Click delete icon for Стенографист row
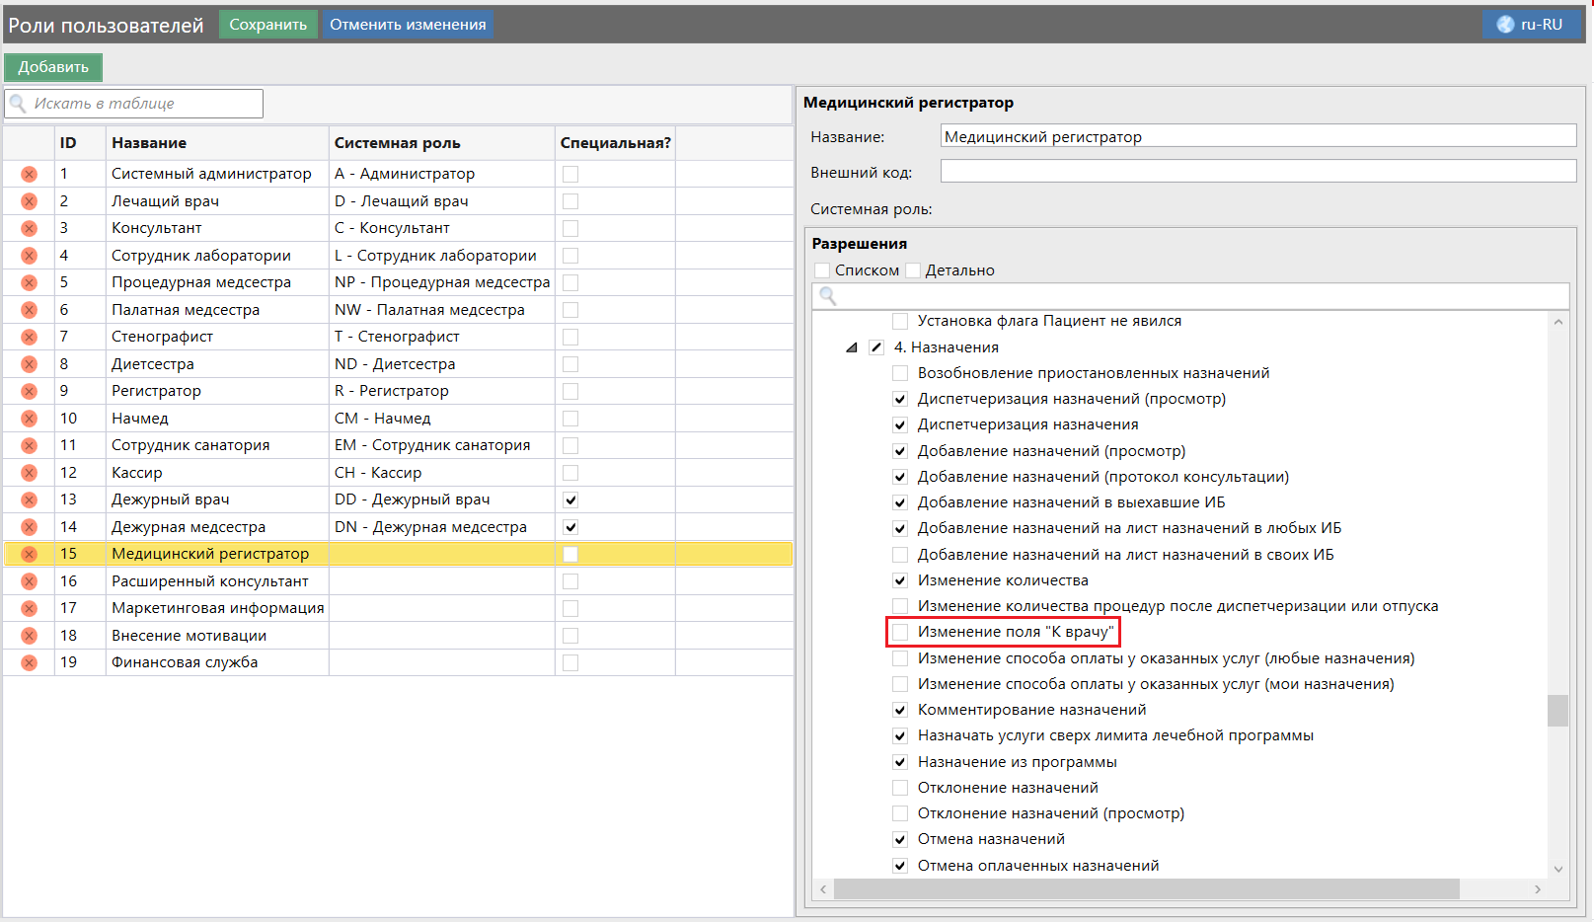Image resolution: width=1594 pixels, height=922 pixels. coord(29,337)
